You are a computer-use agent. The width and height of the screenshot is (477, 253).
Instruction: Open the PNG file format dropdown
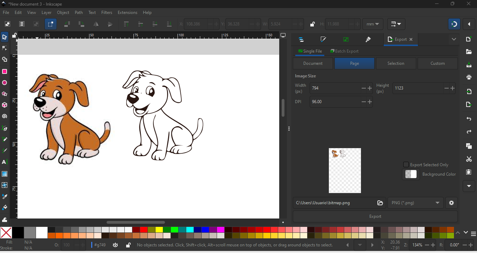pos(415,203)
